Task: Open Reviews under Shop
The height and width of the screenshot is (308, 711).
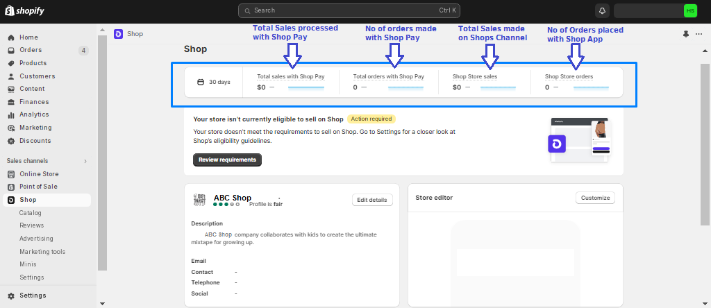Action: click(x=32, y=225)
